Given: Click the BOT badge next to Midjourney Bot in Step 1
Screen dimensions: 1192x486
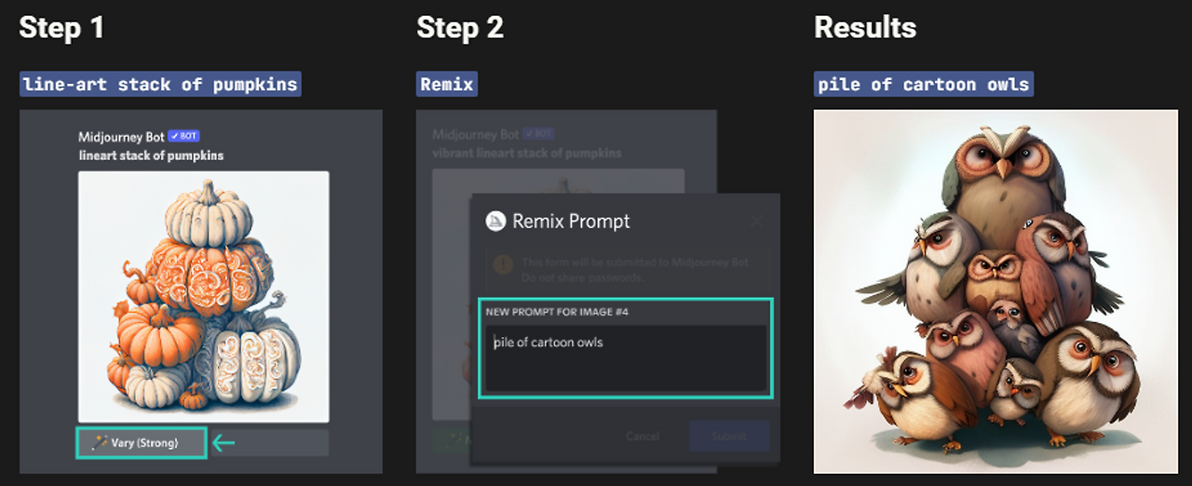Looking at the screenshot, I should click(x=183, y=136).
